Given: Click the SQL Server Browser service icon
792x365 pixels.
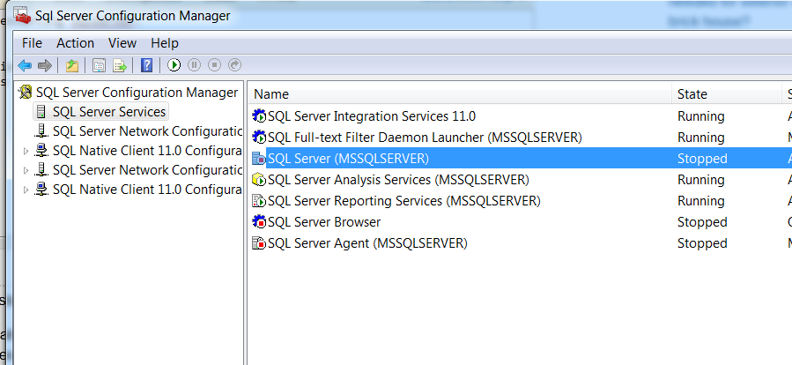Looking at the screenshot, I should tap(259, 222).
